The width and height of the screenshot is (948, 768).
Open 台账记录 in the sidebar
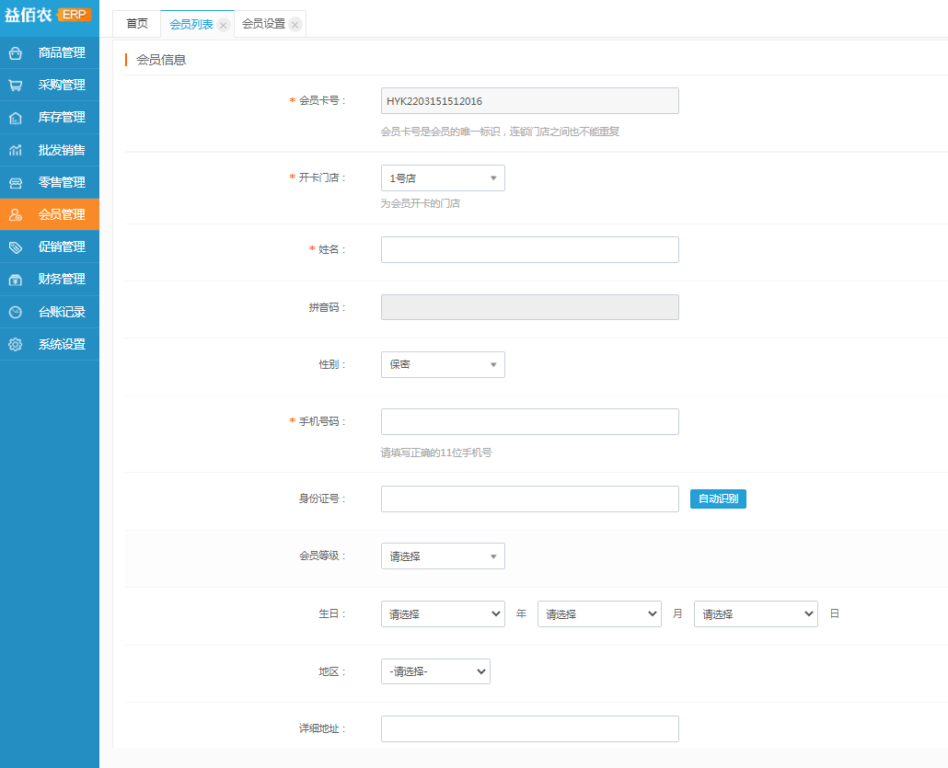(x=61, y=312)
